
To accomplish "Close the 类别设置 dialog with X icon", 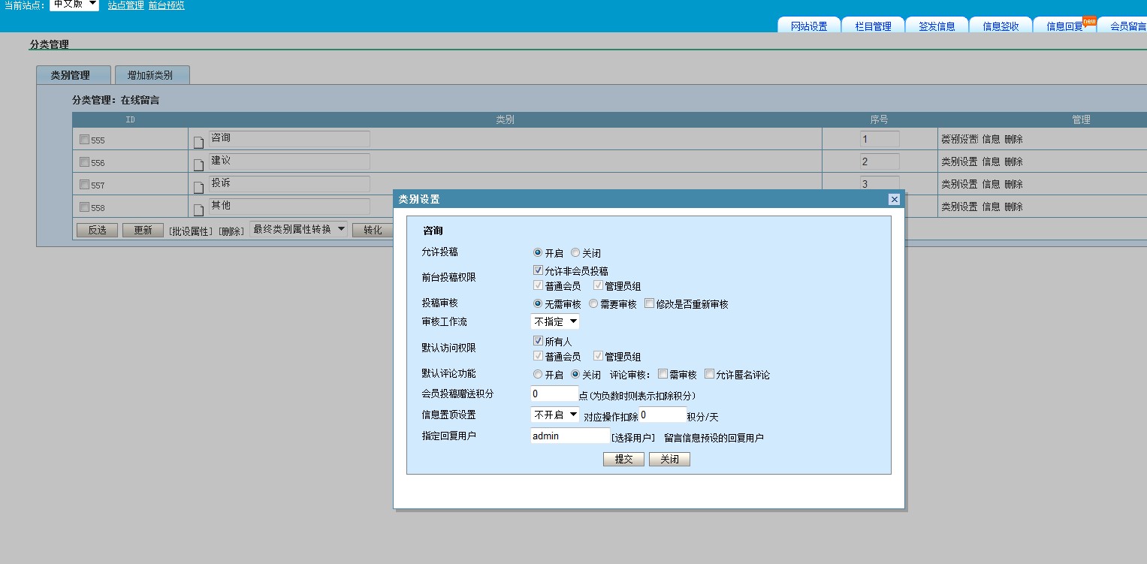I will click(894, 199).
